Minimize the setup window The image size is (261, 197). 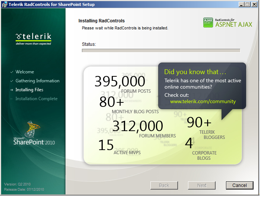241,4
